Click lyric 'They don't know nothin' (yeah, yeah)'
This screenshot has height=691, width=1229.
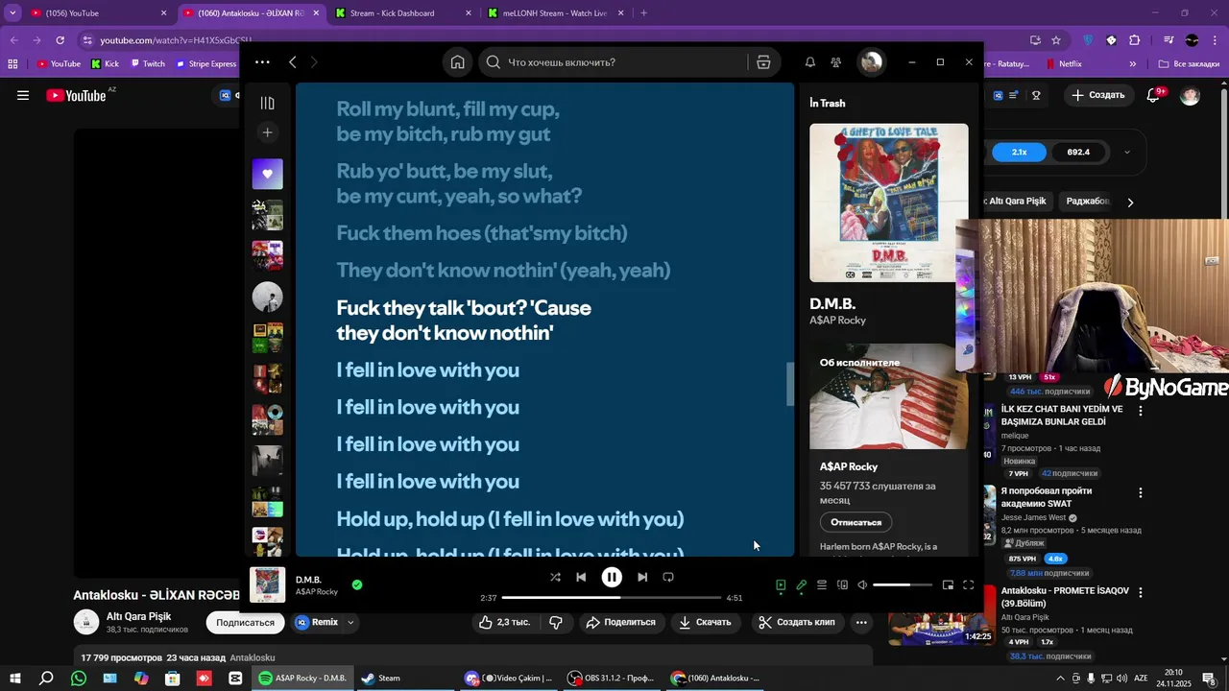point(503,271)
